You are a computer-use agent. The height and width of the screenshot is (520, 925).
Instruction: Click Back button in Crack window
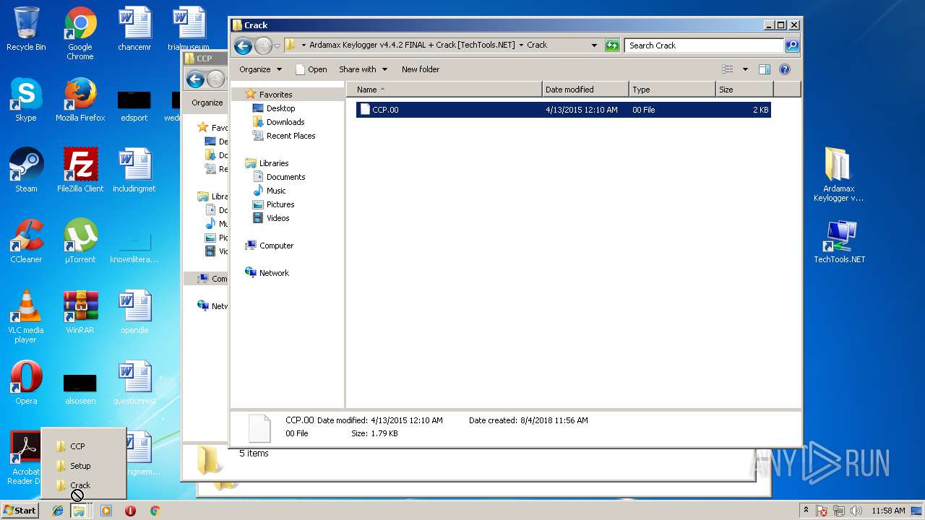pyautogui.click(x=244, y=46)
